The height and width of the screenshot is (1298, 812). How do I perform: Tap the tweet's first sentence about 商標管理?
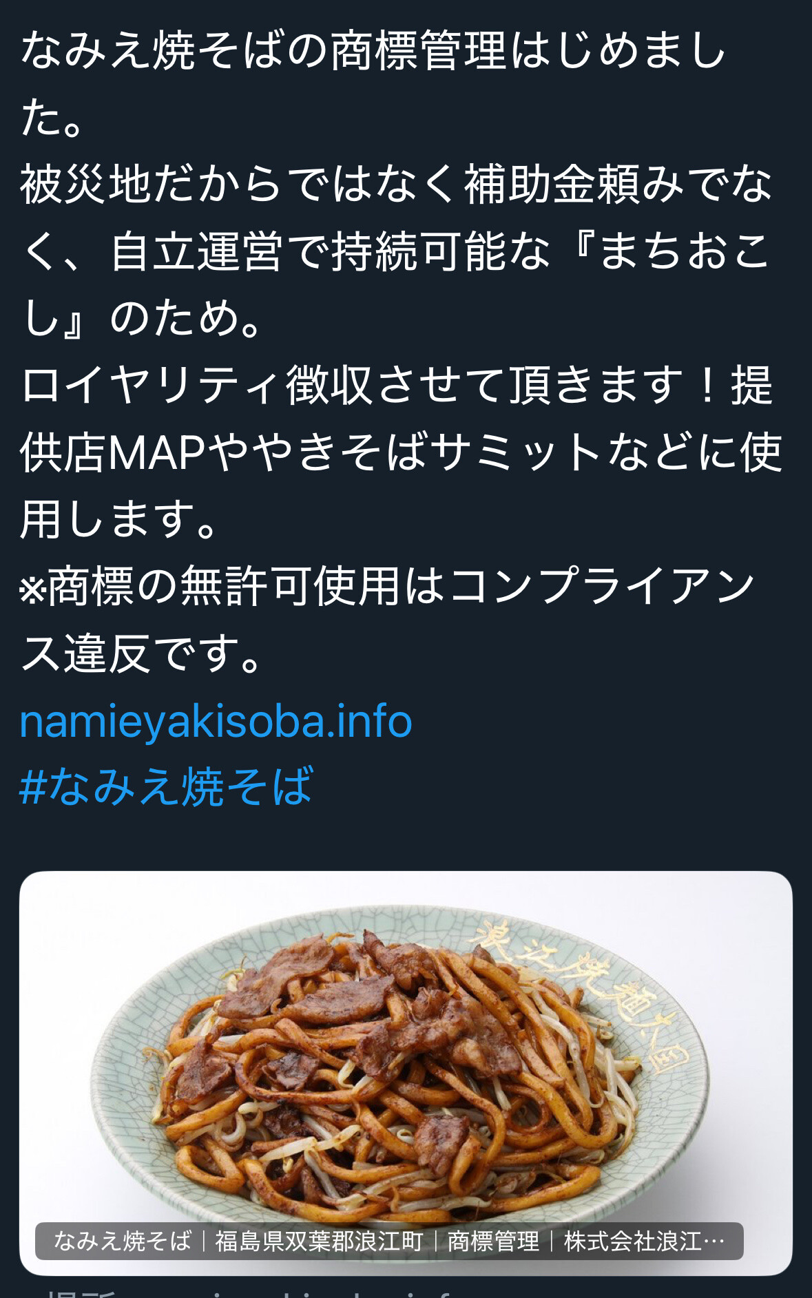pyautogui.click(x=373, y=51)
